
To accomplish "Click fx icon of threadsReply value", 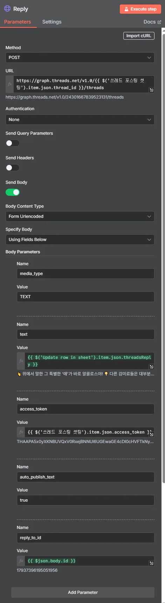I will pyautogui.click(x=21, y=361).
